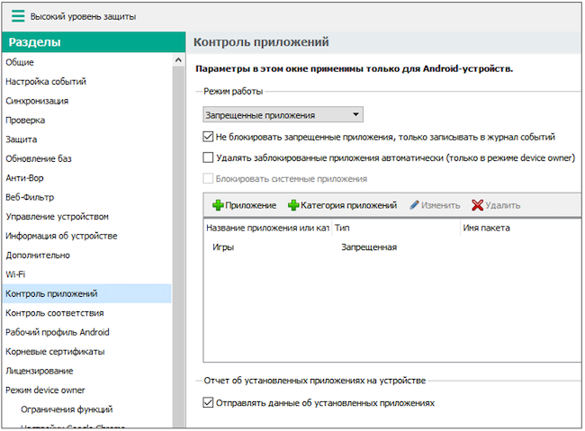Click the Изменить button label
Screen dimensions: 585x431
[x=441, y=205]
